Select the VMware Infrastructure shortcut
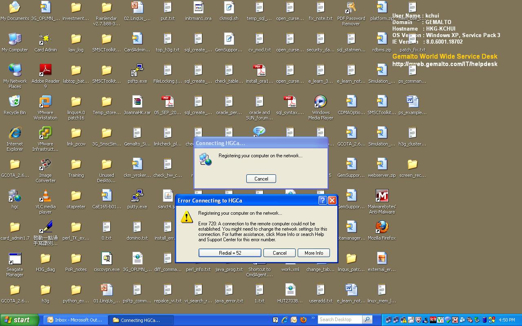Screen dimensions: 522x326 [45, 139]
